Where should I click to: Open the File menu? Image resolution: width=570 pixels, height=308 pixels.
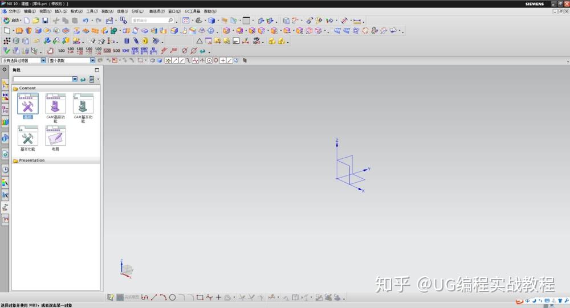[x=14, y=11]
